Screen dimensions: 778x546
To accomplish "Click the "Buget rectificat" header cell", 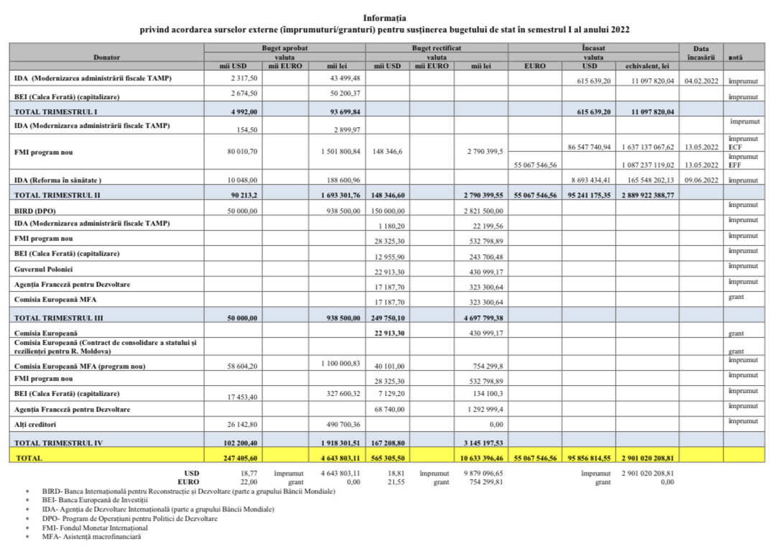I will pyautogui.click(x=436, y=47).
